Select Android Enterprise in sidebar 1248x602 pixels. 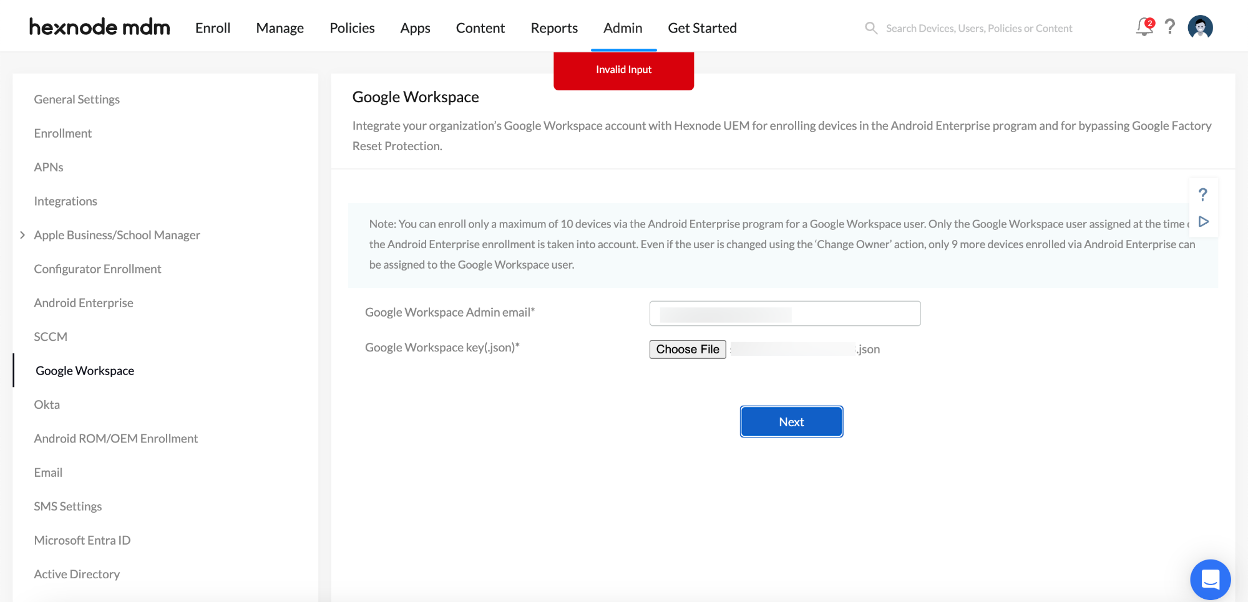click(x=84, y=303)
